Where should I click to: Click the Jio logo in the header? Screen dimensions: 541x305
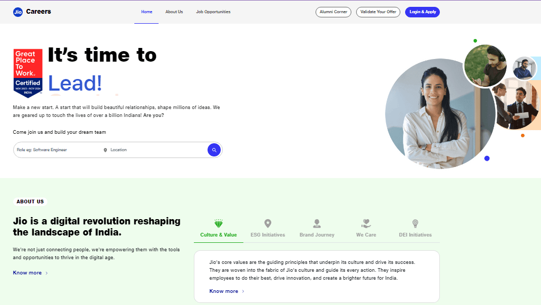coord(16,11)
